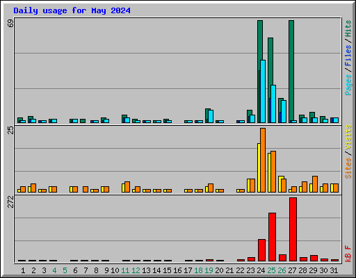The width and height of the screenshot is (356, 278).
Task: Select day 29 on the x-axis
Action: tap(313, 270)
